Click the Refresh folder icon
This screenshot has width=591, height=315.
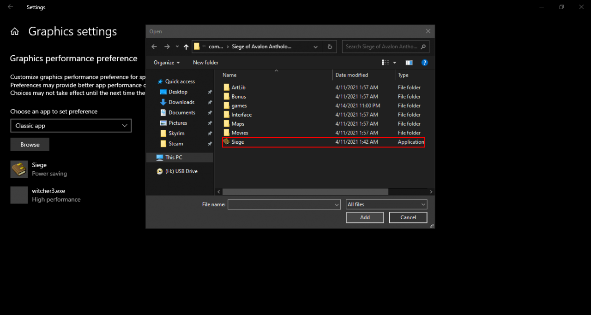pyautogui.click(x=330, y=47)
